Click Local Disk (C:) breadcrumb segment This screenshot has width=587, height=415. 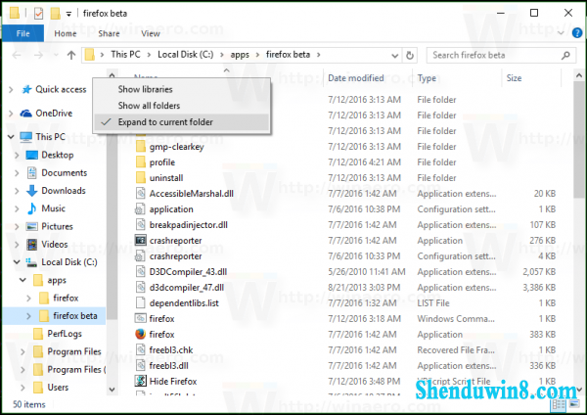click(185, 55)
